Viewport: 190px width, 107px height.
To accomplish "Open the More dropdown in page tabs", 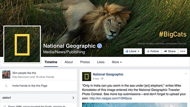I will (117, 62).
